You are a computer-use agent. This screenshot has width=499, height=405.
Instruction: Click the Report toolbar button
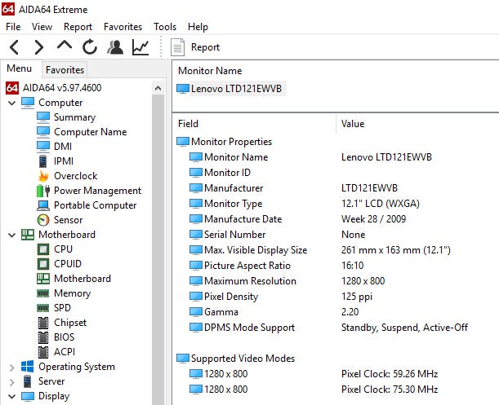(196, 47)
